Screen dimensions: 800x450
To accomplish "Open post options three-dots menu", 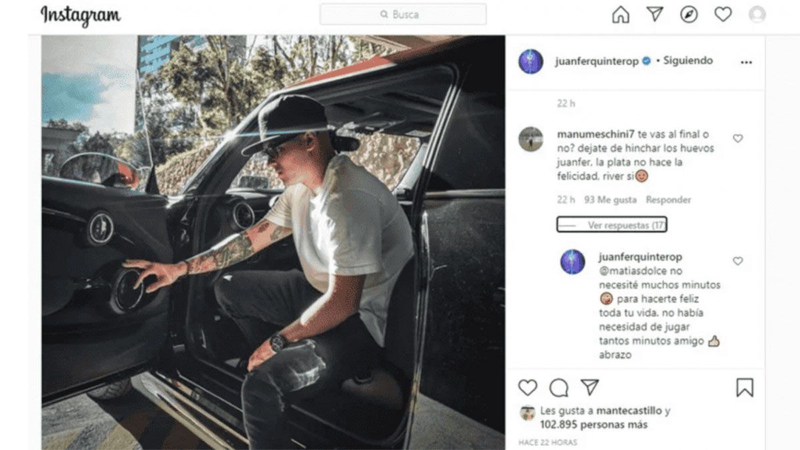I will click(746, 62).
